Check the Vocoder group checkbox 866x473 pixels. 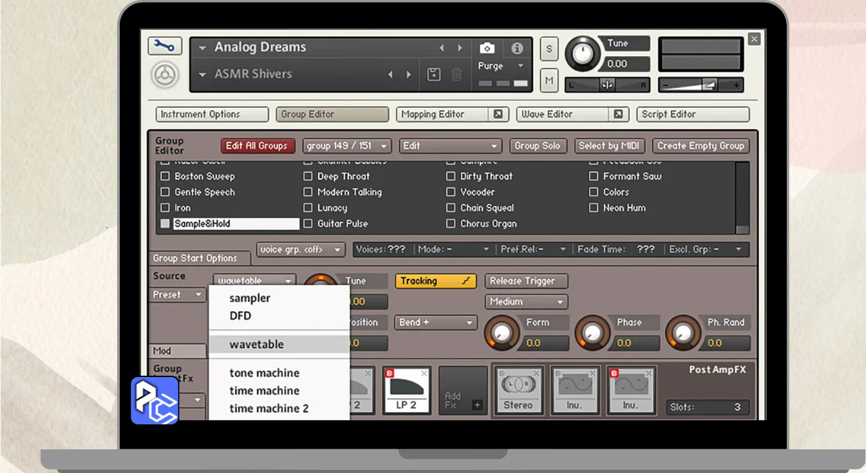tap(451, 192)
